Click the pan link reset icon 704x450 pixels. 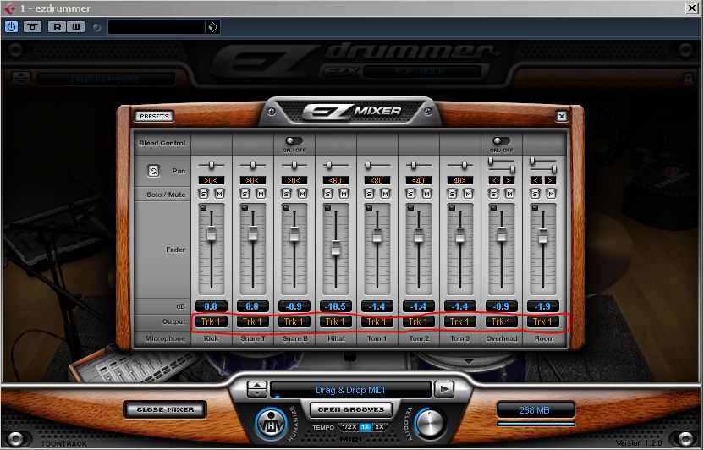pos(153,171)
